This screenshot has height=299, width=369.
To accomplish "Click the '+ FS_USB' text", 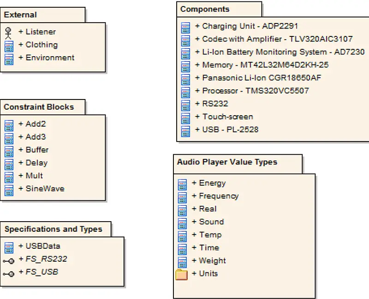I will point(39,272).
